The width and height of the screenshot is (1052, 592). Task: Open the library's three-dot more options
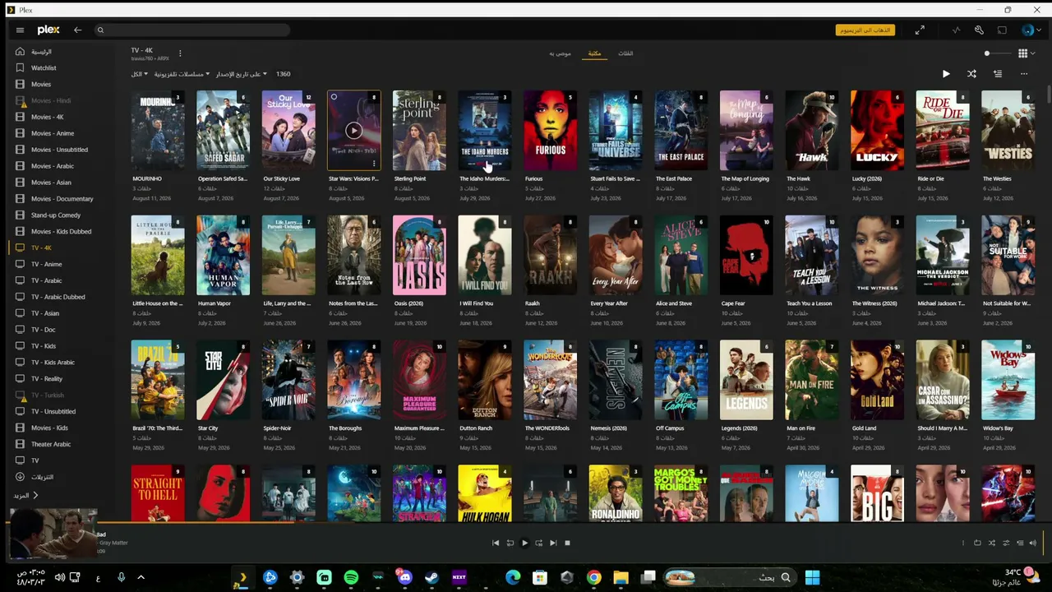pyautogui.click(x=1024, y=74)
